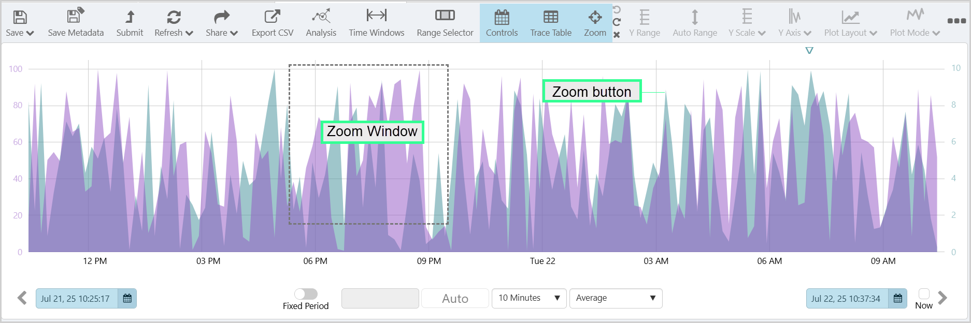Activate the Range Selector tool
The height and width of the screenshot is (323, 971).
tap(445, 24)
